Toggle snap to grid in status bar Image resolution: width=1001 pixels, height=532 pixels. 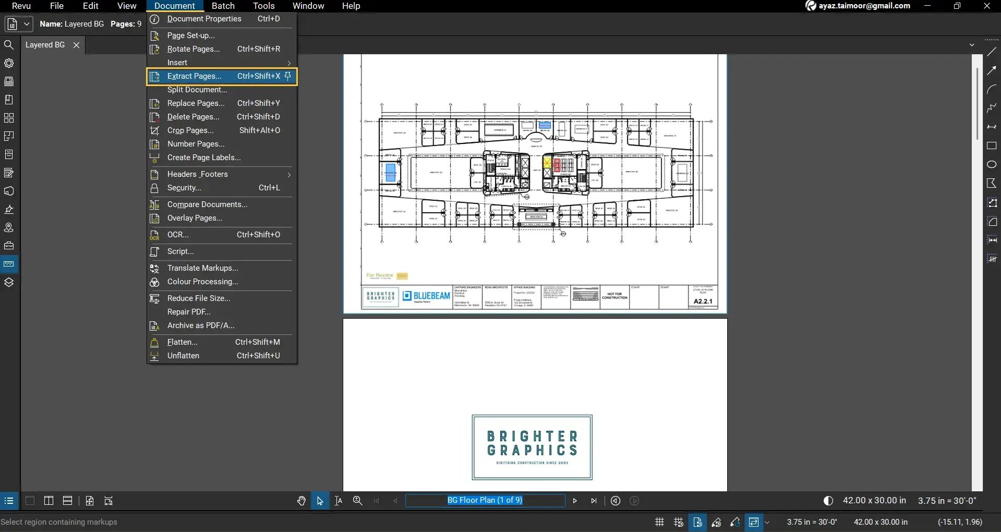[x=678, y=522]
